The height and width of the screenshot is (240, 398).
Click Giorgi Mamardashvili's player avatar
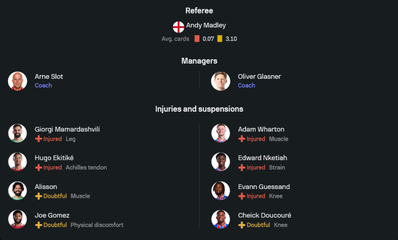coord(18,133)
